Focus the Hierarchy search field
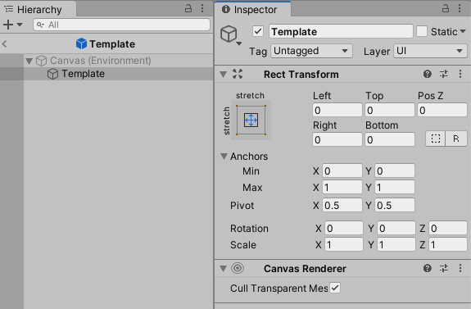Screen dimensions: 471x309 coord(122,25)
